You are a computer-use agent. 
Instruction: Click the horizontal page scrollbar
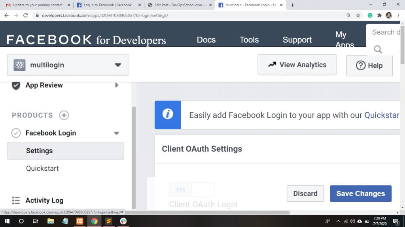207,212
